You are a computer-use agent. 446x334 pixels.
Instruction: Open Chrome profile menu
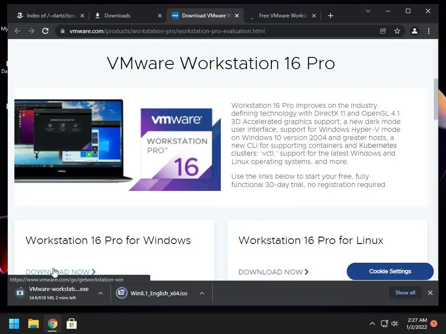tap(415, 31)
